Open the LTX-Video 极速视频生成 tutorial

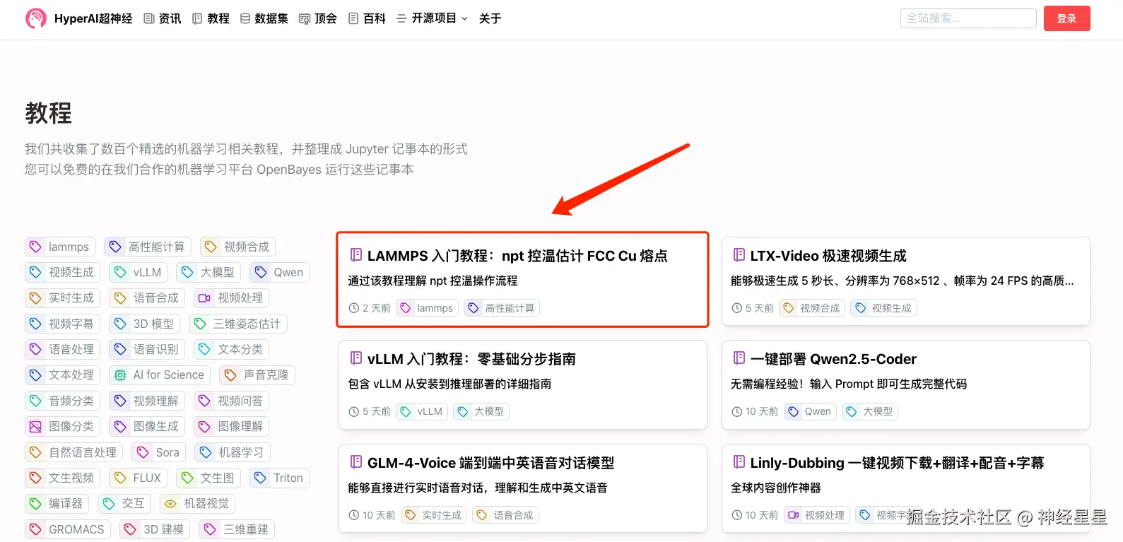[x=828, y=256]
